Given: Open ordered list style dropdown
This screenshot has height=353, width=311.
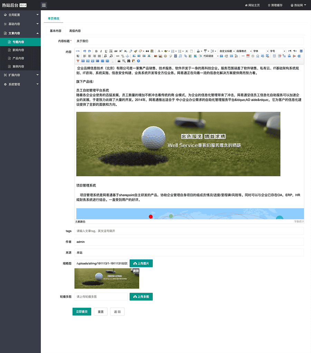Looking at the screenshot, I should 176,51.
